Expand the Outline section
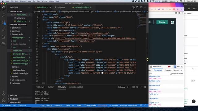The image size is (198, 111). pos(14,96)
